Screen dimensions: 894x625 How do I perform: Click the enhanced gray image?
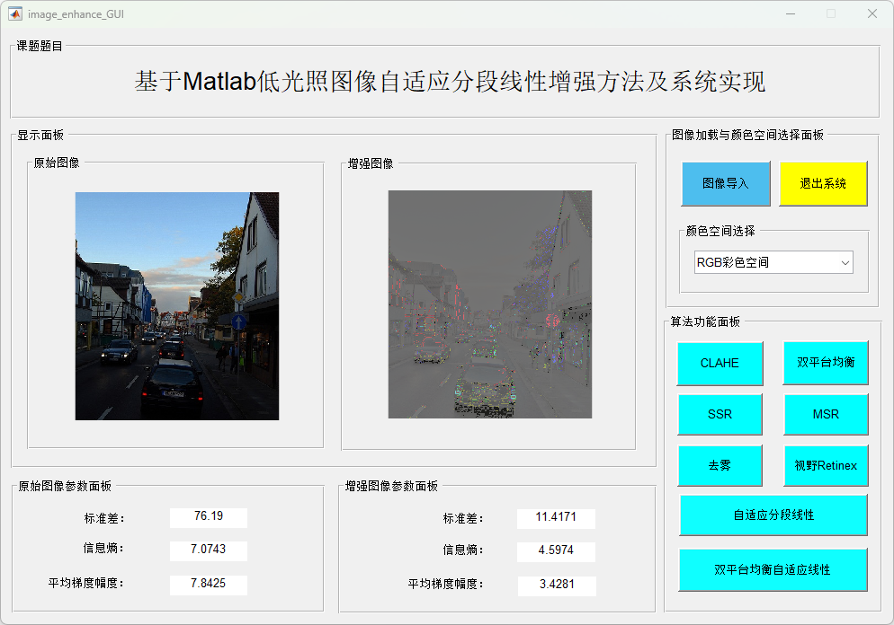point(489,304)
